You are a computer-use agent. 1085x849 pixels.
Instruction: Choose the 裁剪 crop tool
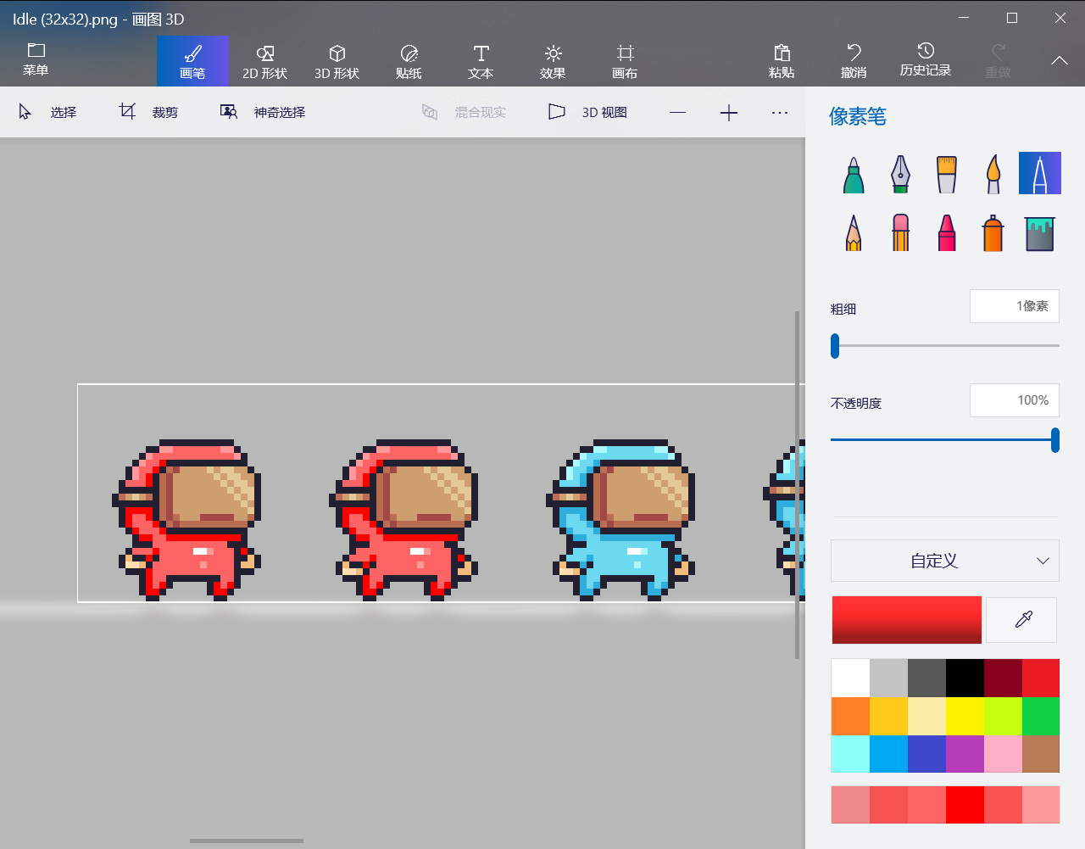[x=149, y=112]
